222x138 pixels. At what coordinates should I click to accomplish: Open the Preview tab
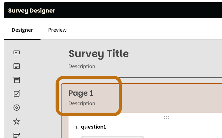[57, 30]
